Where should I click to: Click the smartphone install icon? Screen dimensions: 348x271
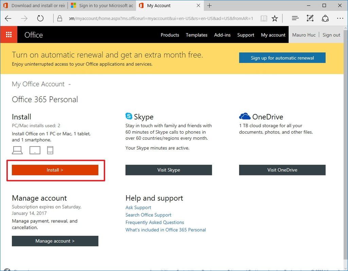pyautogui.click(x=50, y=150)
